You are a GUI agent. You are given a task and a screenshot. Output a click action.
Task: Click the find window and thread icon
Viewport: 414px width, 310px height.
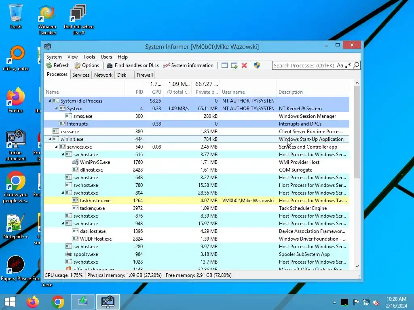click(234, 65)
